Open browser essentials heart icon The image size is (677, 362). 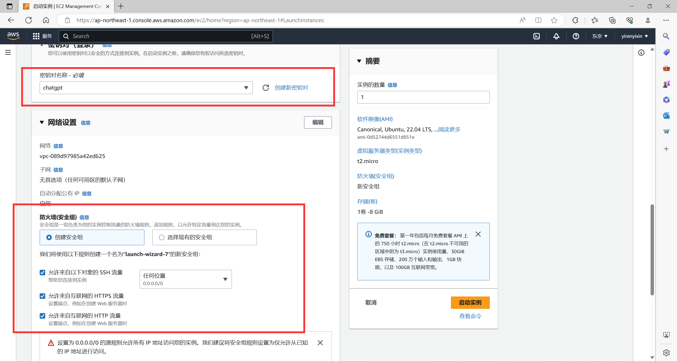point(630,20)
